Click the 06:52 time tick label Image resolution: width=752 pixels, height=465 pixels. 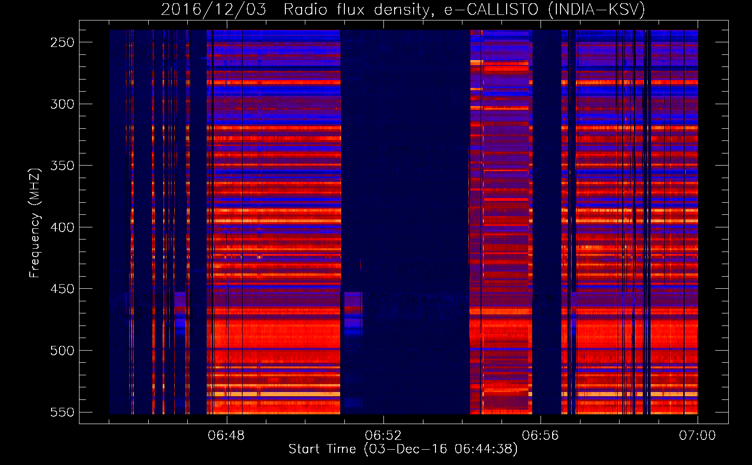tap(383, 436)
